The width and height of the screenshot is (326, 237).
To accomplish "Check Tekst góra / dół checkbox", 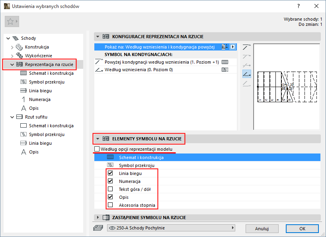I will coord(110,189).
